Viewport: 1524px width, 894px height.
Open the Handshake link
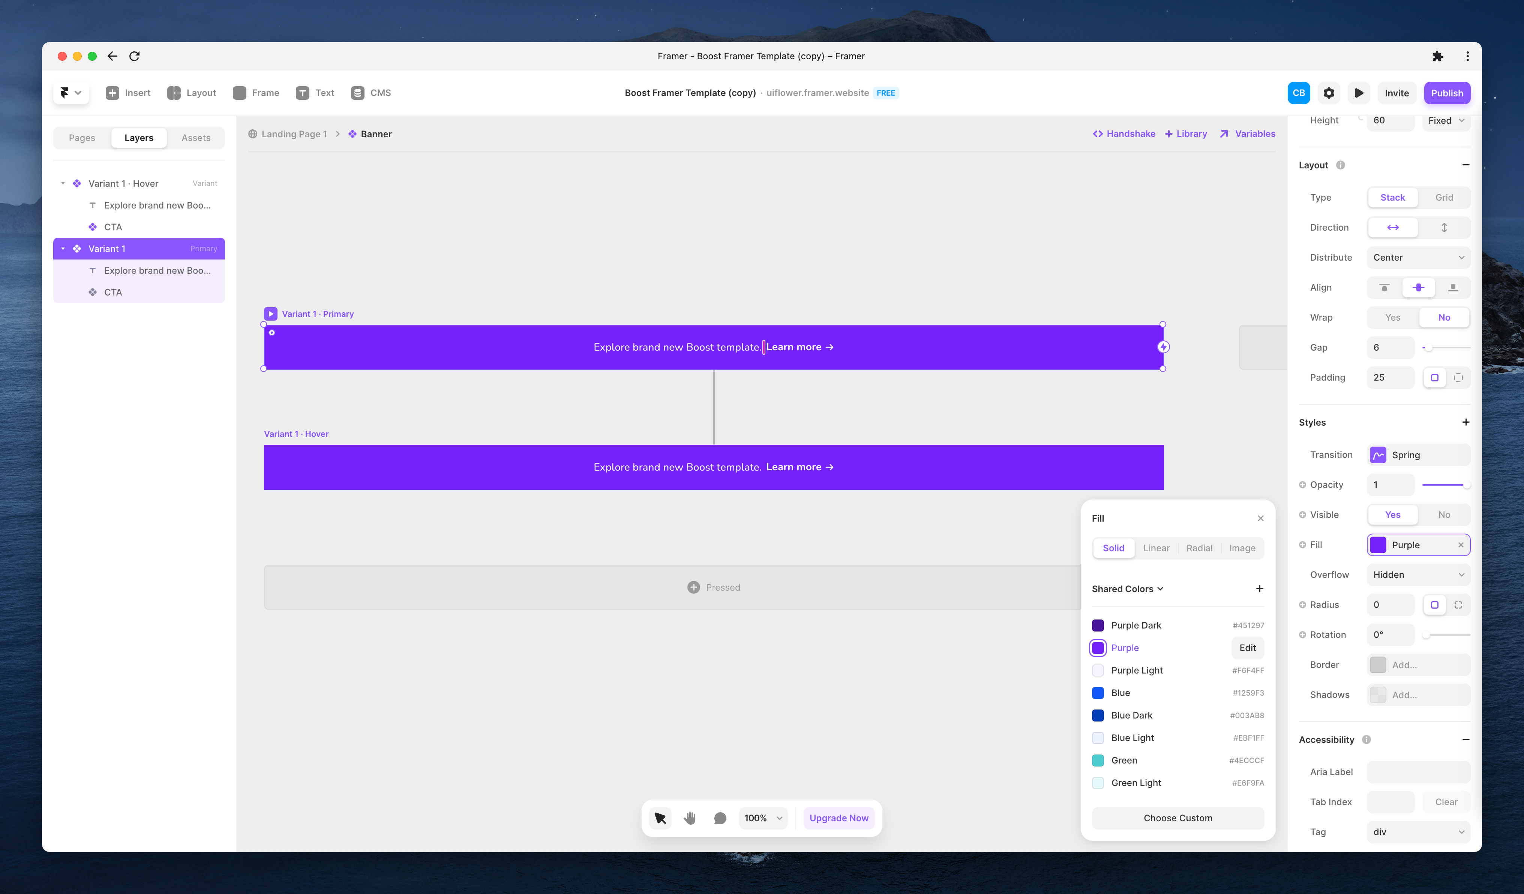[1123, 133]
